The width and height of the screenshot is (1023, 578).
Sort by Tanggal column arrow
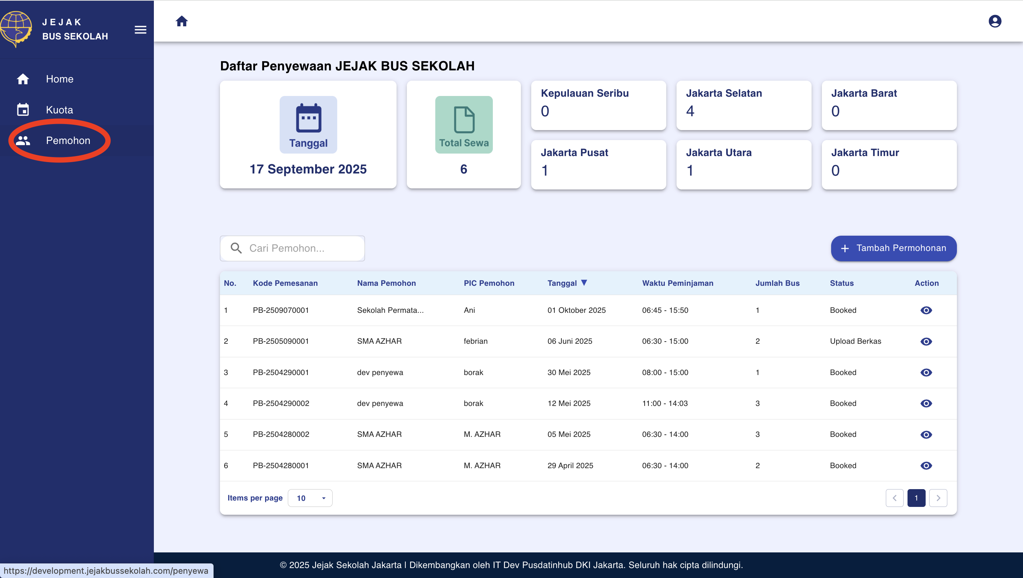pyautogui.click(x=584, y=283)
